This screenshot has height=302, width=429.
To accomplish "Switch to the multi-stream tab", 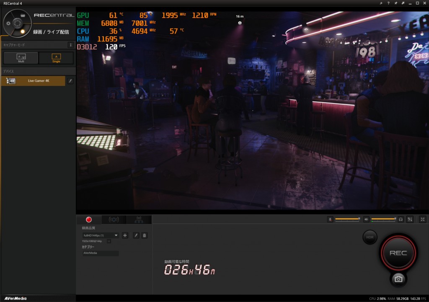I will (139, 219).
